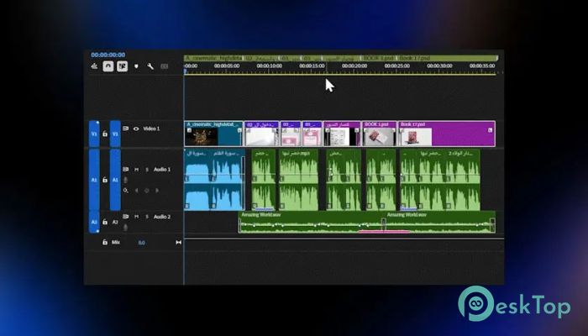
Task: Mute the Audio 2 track
Action: [x=136, y=217]
